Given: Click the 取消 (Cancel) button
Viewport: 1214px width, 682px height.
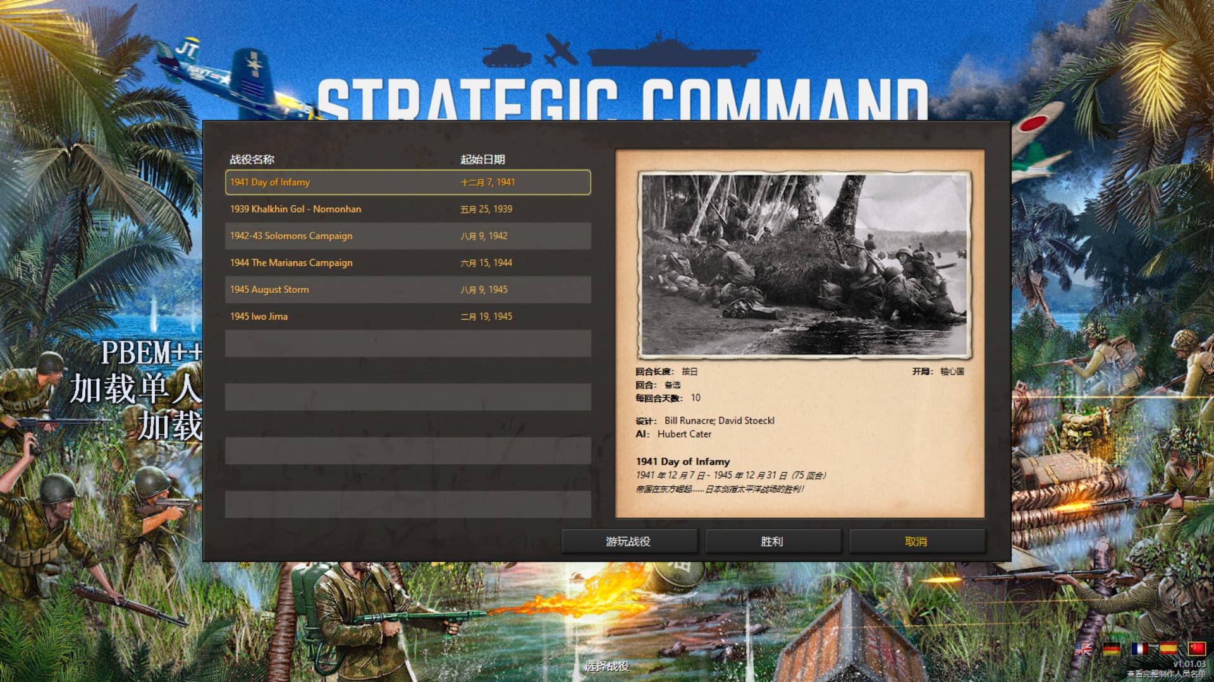Looking at the screenshot, I should [x=916, y=541].
